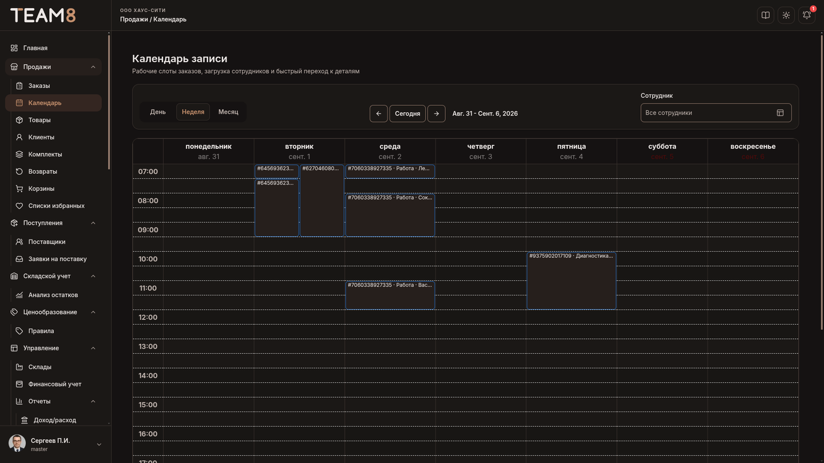
Task: Click the TEAM8 logo
Action: click(43, 15)
